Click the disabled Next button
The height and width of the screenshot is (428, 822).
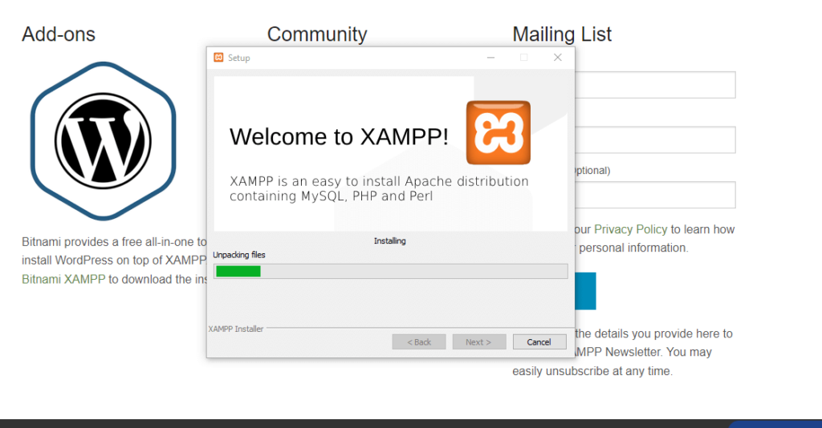(x=478, y=341)
